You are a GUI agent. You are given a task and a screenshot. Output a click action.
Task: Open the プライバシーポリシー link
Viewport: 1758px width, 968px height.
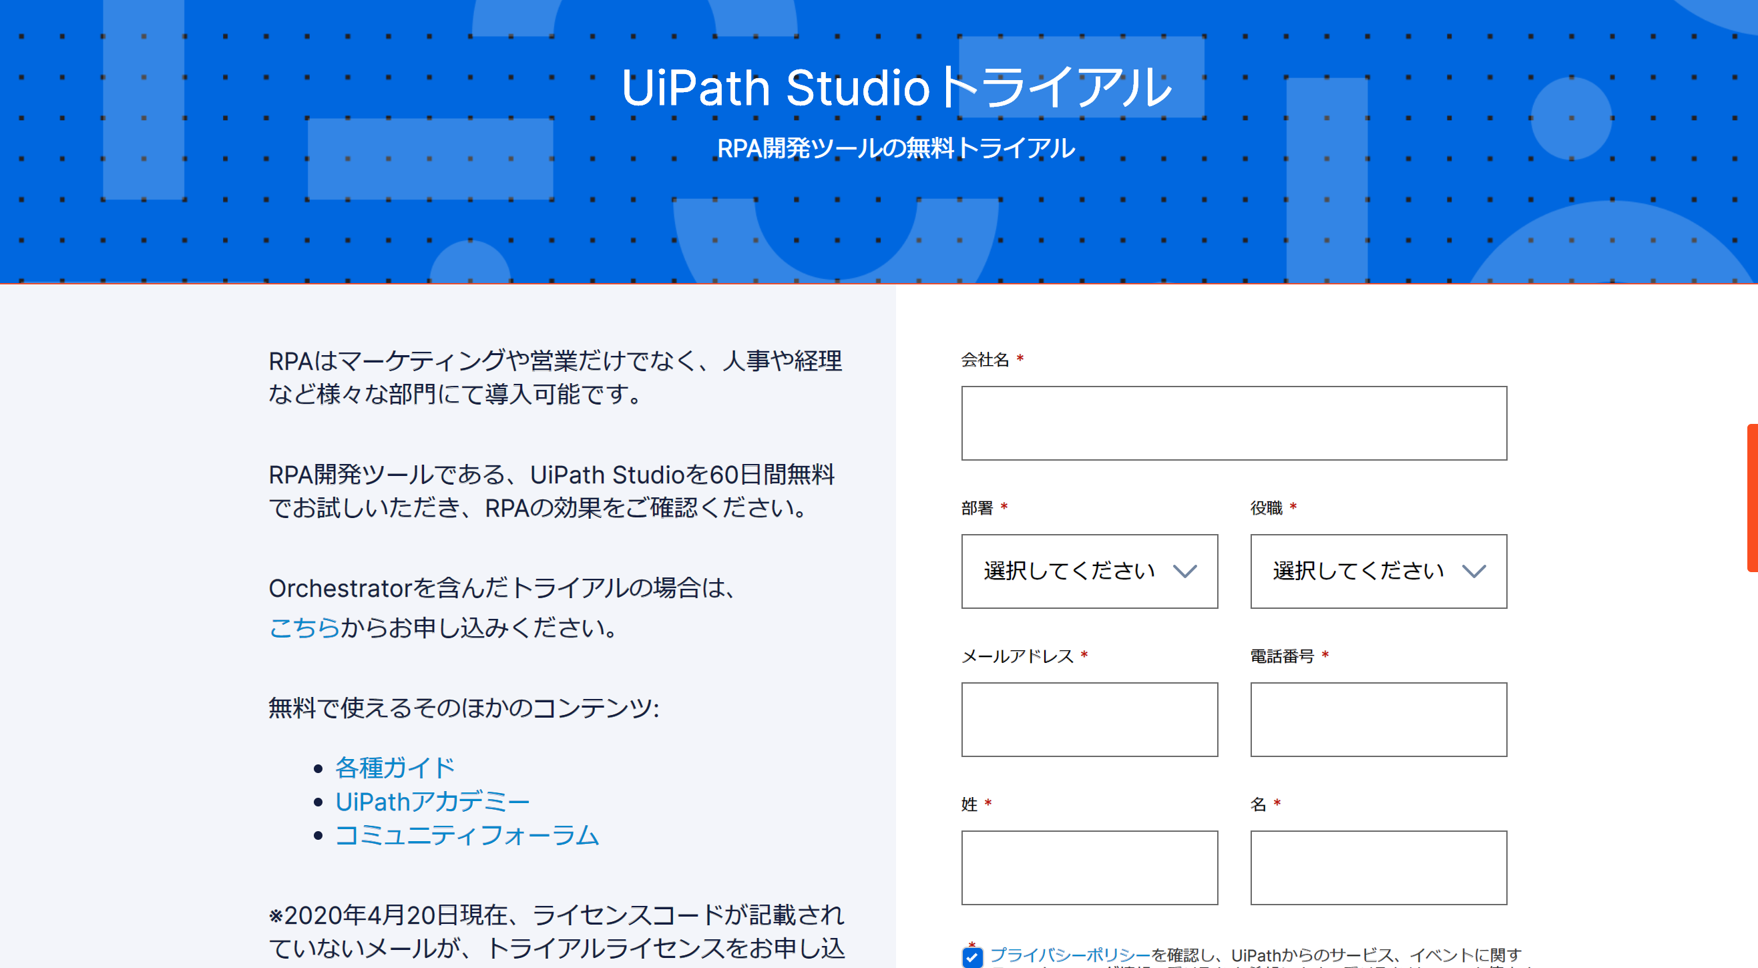(x=1070, y=955)
